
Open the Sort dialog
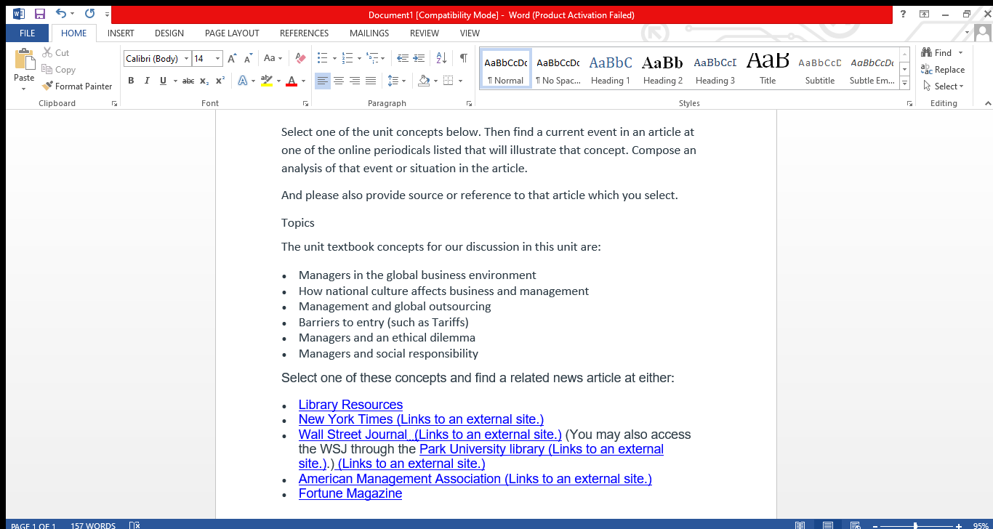click(441, 57)
